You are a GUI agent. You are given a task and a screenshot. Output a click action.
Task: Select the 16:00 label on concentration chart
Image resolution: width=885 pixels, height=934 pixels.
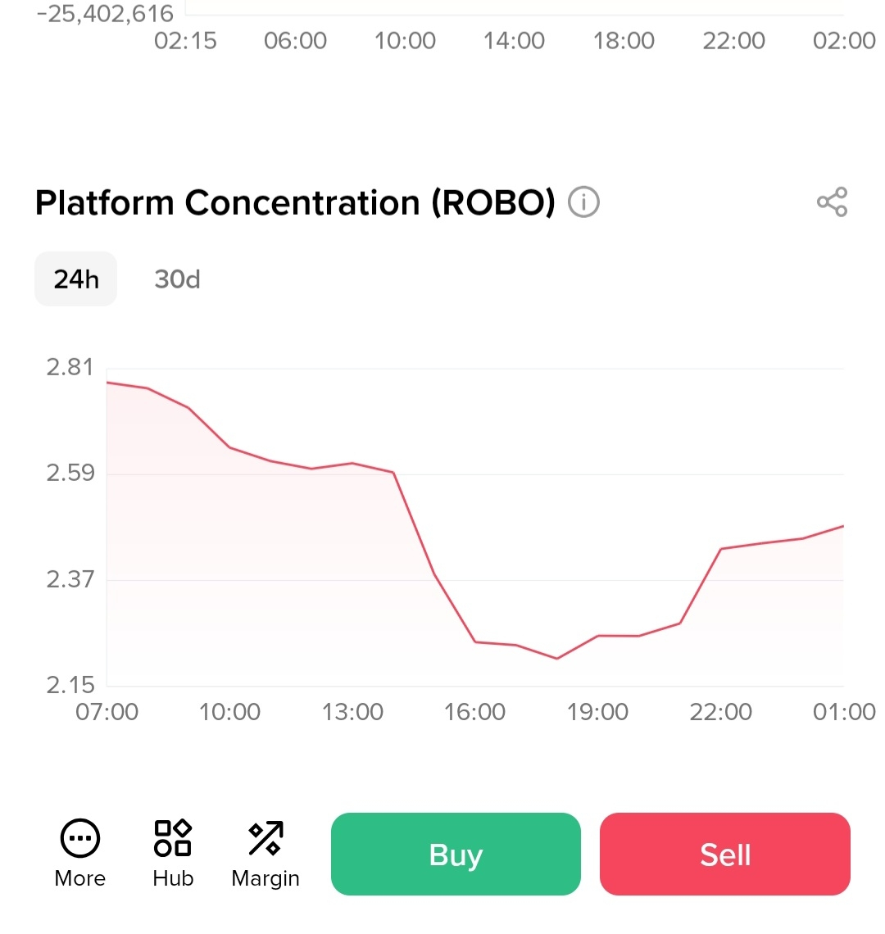point(474,712)
